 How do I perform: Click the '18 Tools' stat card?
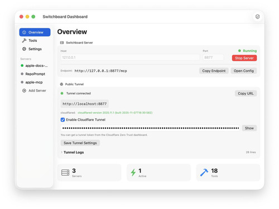click(228, 172)
